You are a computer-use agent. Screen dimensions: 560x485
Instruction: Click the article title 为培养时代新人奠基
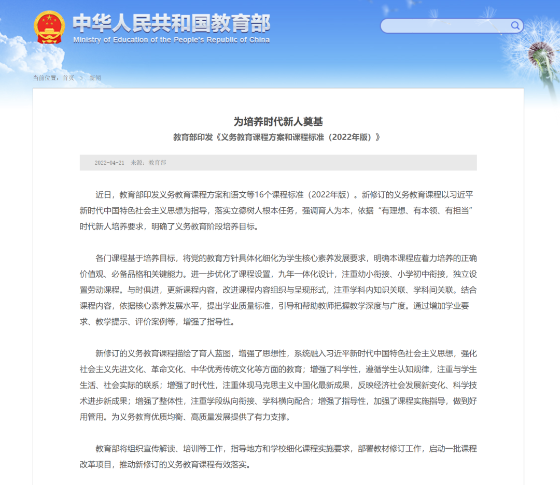point(278,122)
